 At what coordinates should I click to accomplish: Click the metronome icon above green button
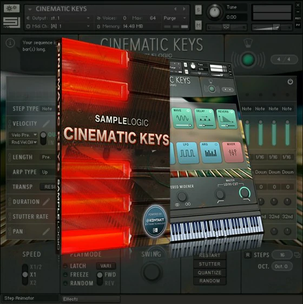point(248,43)
